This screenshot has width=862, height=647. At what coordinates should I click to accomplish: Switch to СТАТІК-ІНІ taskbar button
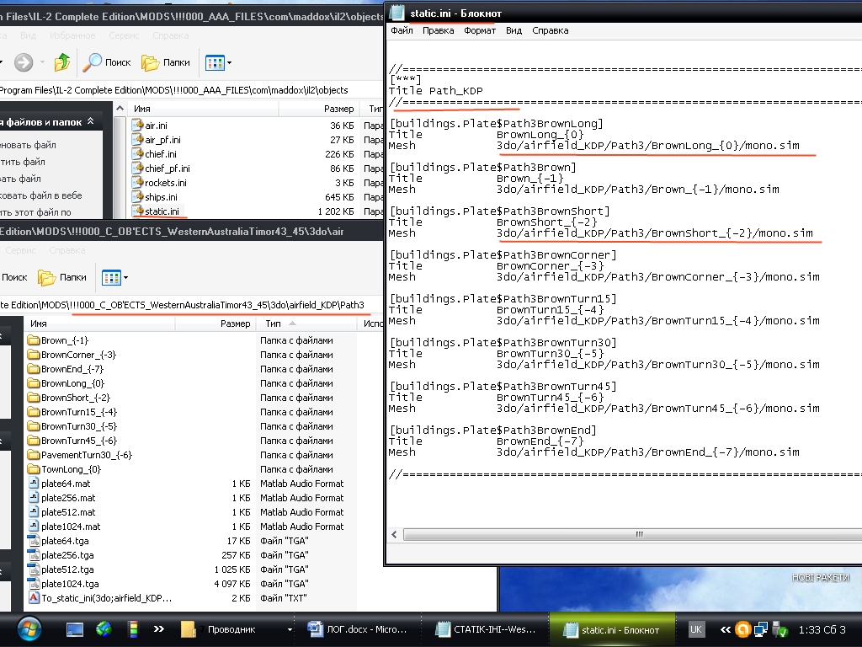(x=487, y=629)
